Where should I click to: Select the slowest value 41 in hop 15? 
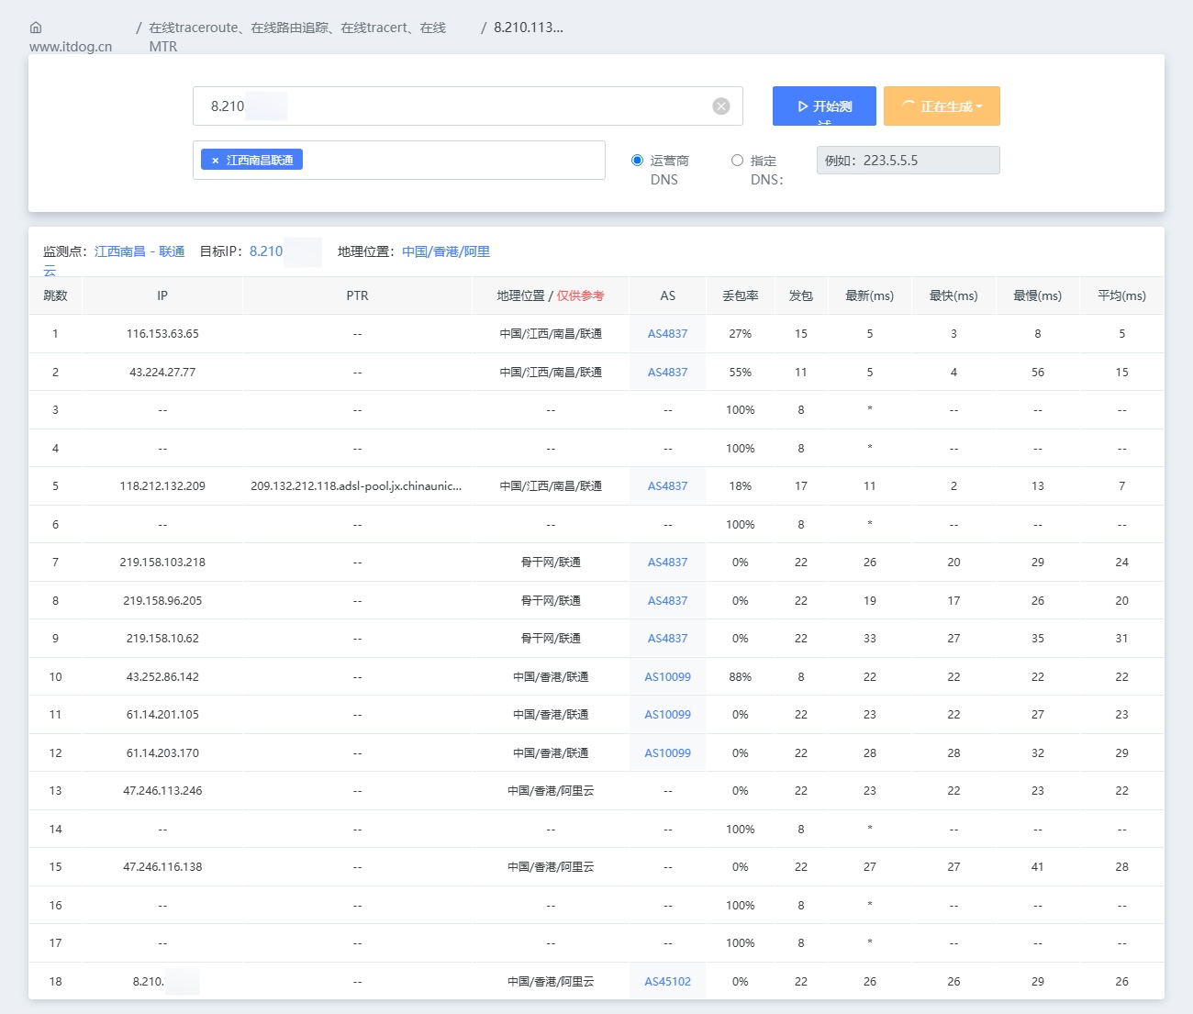1037,867
